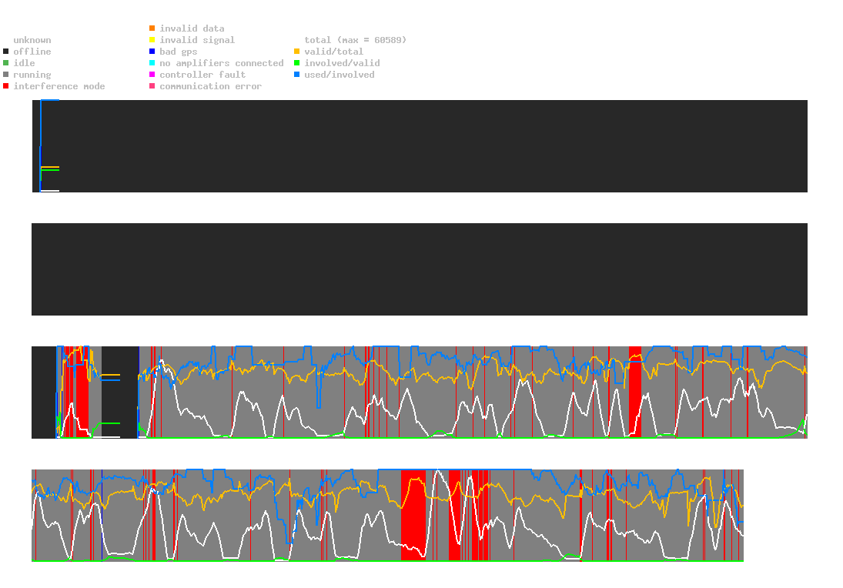Image resolution: width=843 pixels, height=588 pixels.
Task: Click the entirely black offline chart panel
Action: (x=420, y=269)
